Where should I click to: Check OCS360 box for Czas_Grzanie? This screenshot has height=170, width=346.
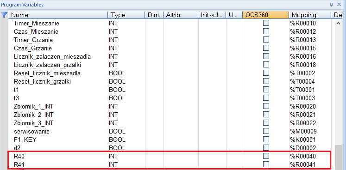(x=266, y=48)
